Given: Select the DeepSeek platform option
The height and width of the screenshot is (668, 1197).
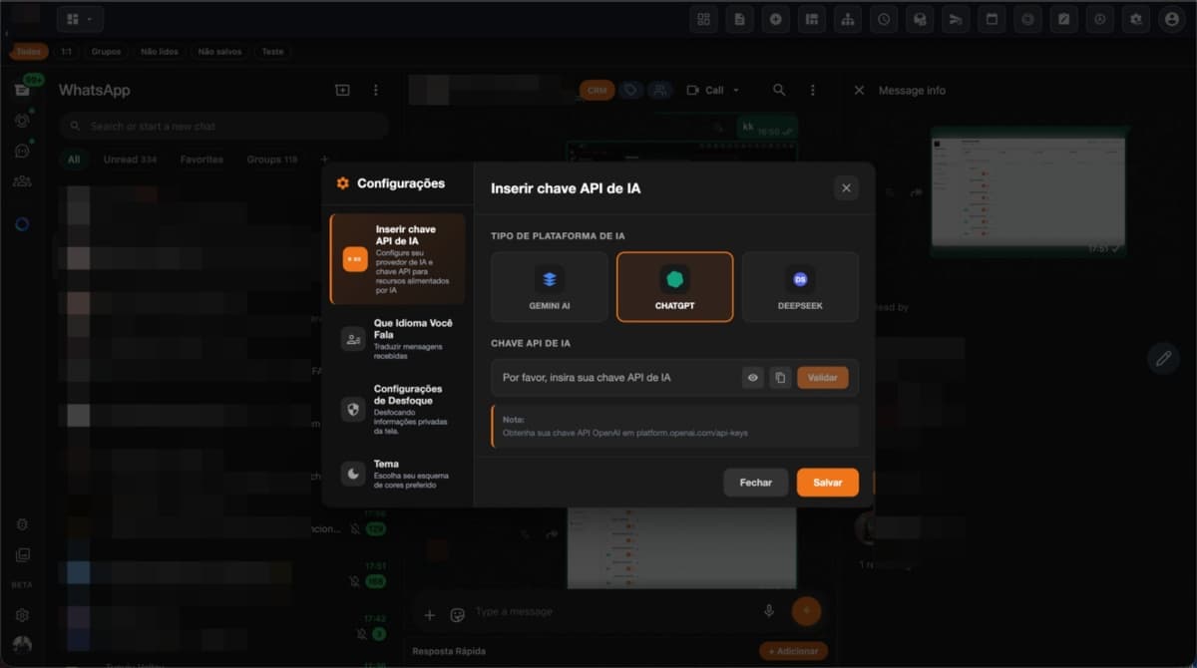Looking at the screenshot, I should click(800, 286).
